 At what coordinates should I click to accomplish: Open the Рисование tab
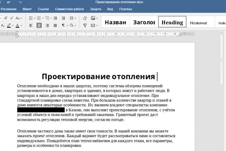(x=8, y=9)
